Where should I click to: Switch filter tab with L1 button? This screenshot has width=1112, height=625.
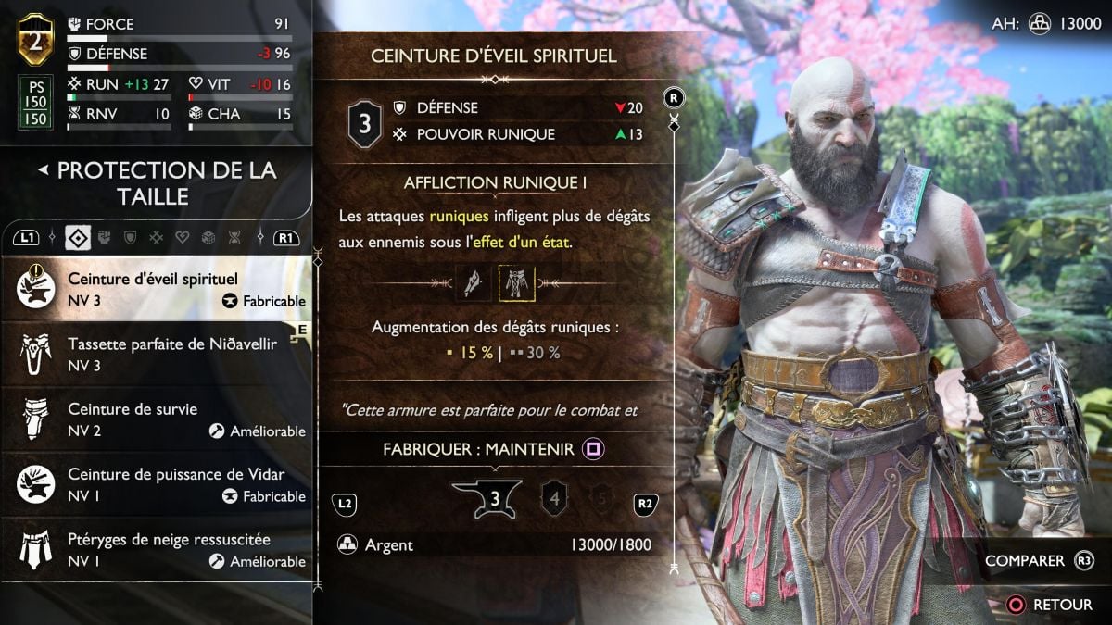(x=27, y=238)
